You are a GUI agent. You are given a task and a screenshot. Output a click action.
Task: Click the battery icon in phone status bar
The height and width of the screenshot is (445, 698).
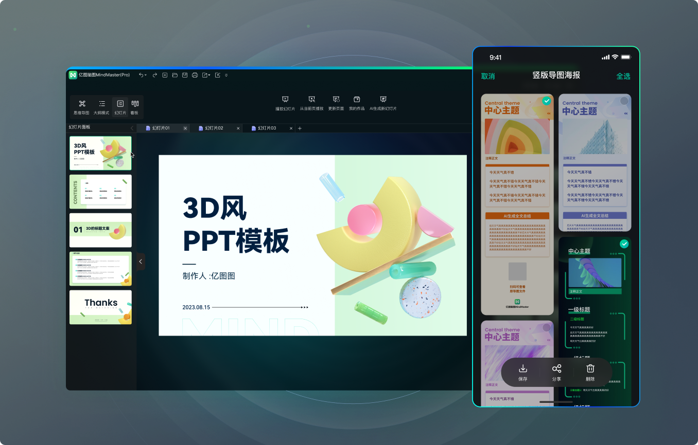coord(626,57)
